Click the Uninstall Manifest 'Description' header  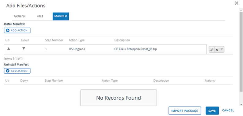(161, 81)
